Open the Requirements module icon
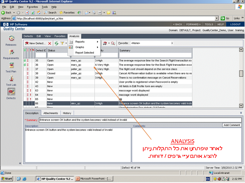 [11, 52]
